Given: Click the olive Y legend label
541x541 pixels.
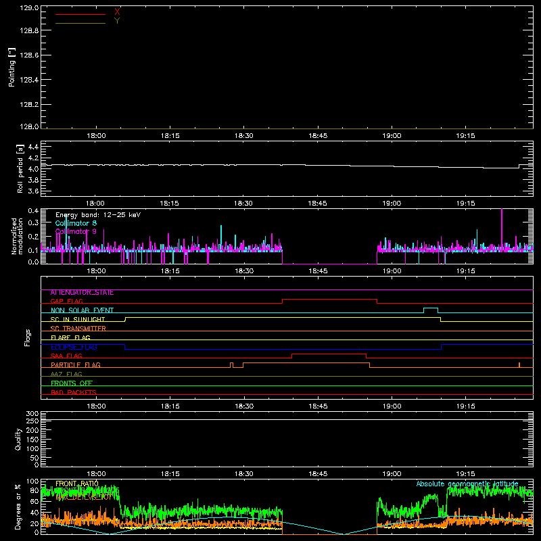Looking at the screenshot, I should point(117,21).
